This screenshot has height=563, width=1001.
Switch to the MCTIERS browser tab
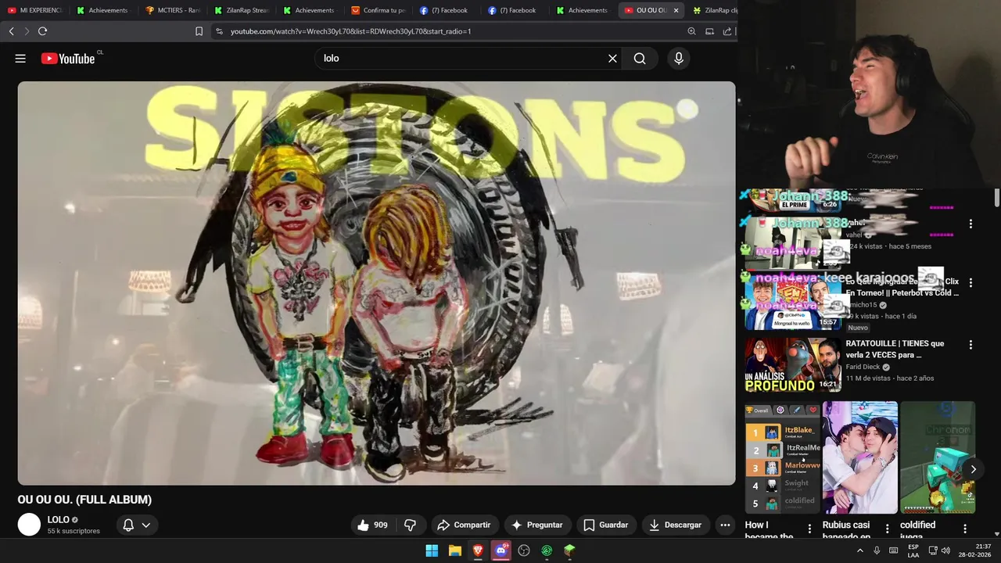(173, 10)
